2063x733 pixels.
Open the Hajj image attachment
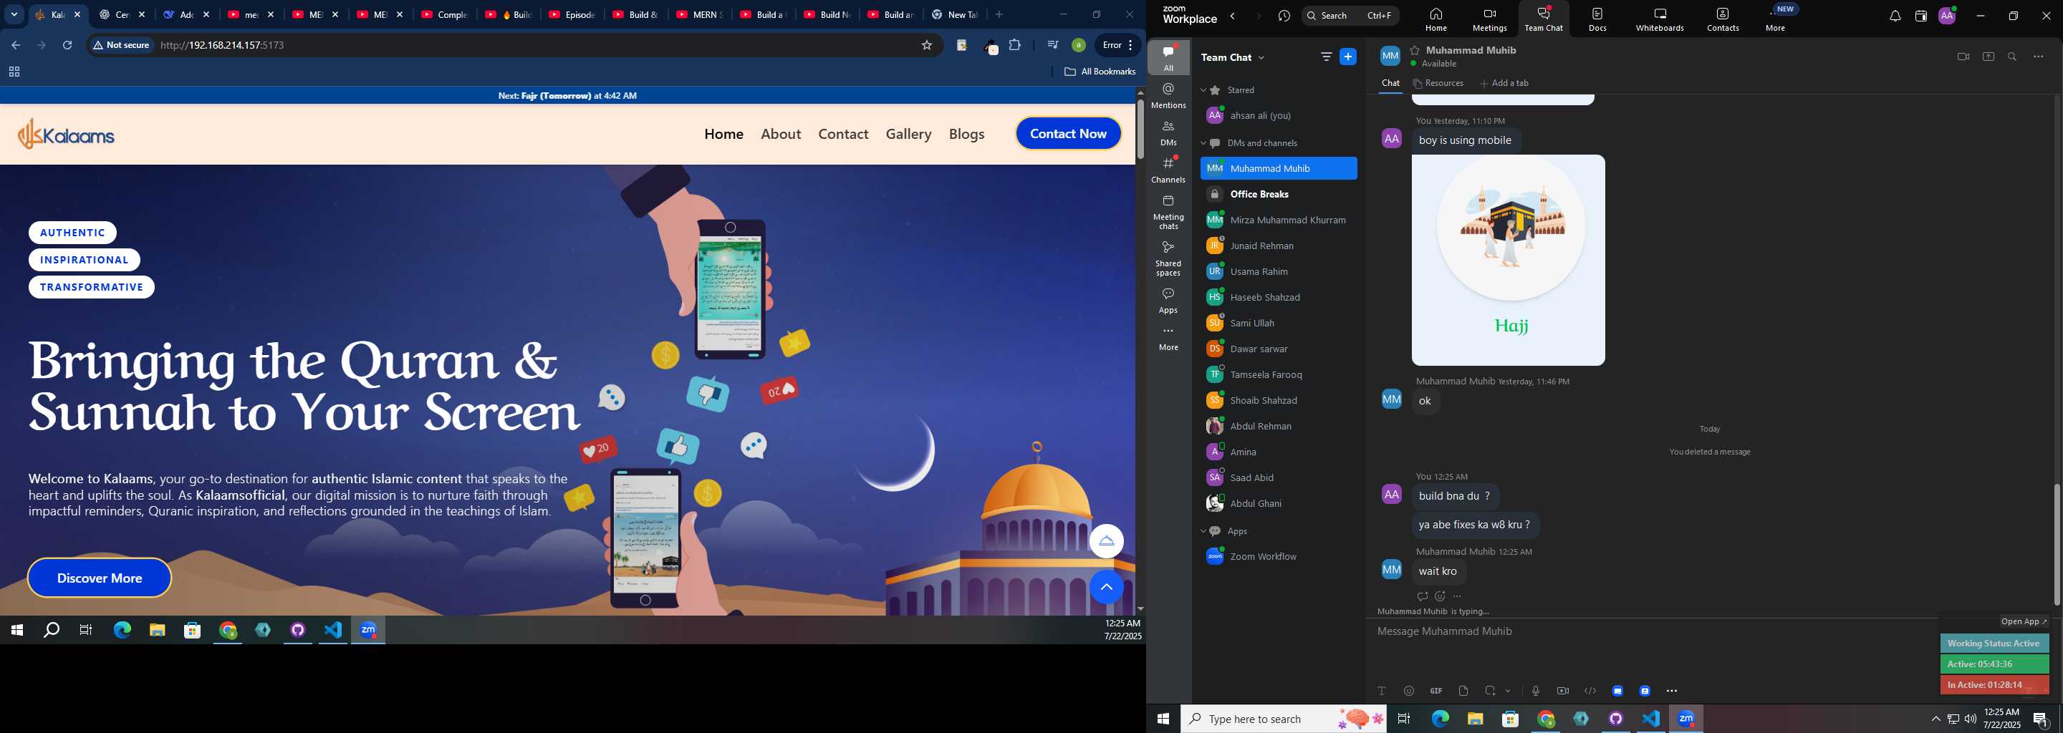[1508, 260]
